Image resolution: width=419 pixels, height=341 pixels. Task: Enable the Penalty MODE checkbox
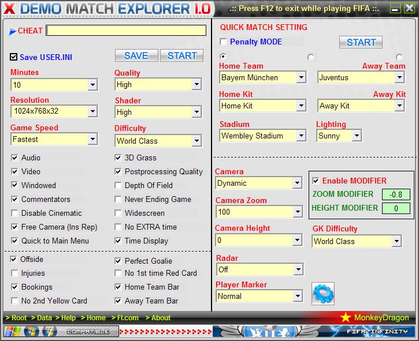tap(223, 42)
